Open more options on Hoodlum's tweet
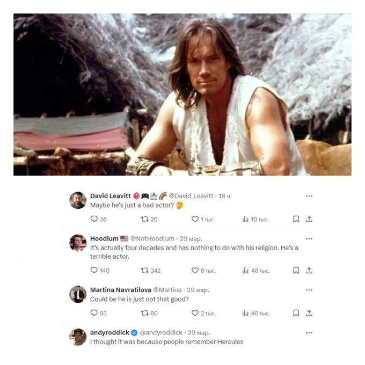The image size is (365, 365). 309,239
